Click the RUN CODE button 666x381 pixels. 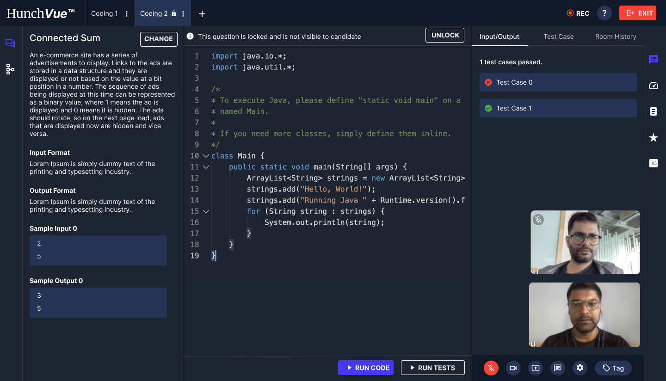point(366,368)
